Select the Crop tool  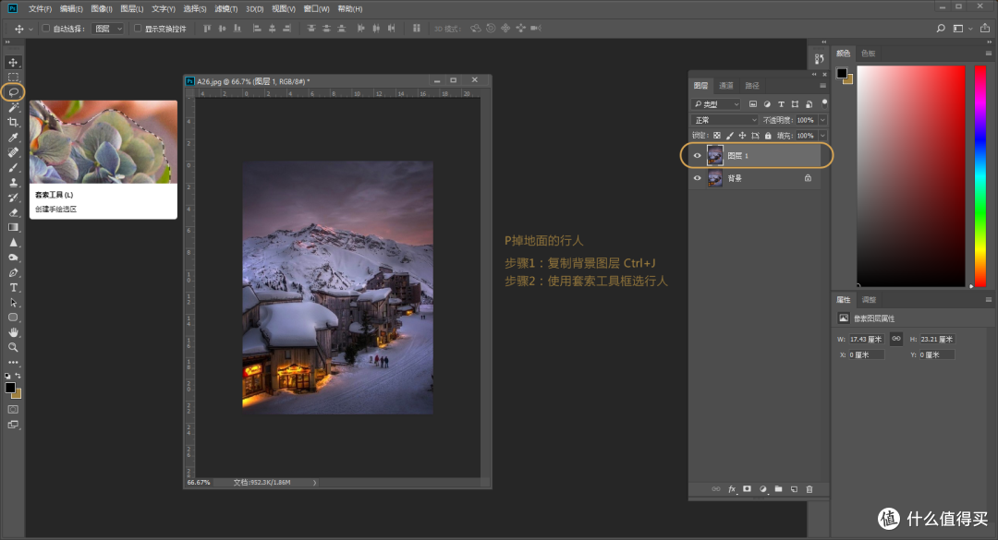[12, 121]
